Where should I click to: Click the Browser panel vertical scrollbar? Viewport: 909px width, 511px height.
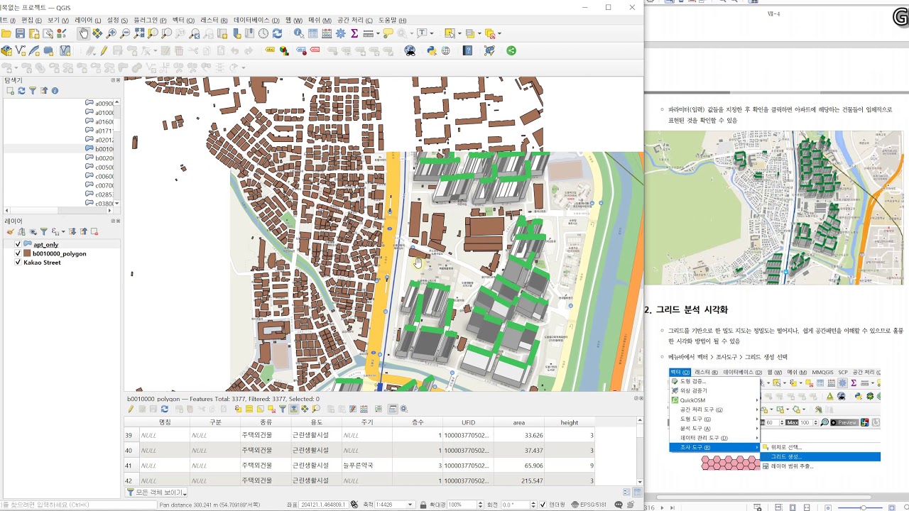click(x=117, y=153)
